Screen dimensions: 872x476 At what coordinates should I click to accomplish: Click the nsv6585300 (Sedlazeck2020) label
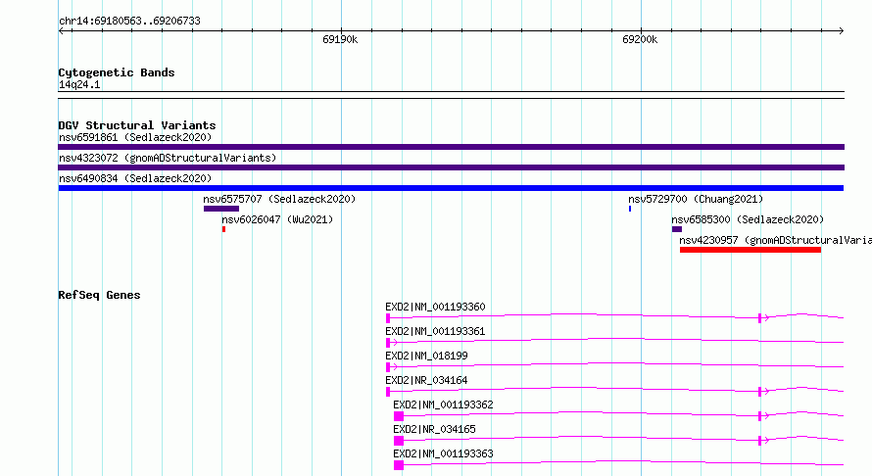748,219
